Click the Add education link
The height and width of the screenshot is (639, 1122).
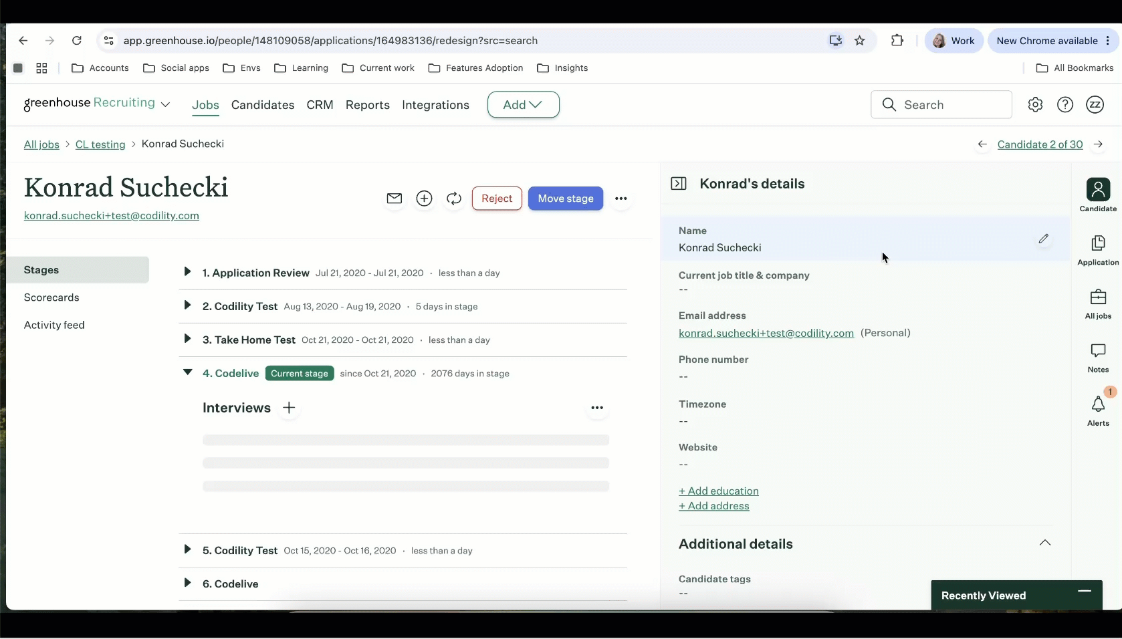[719, 491]
